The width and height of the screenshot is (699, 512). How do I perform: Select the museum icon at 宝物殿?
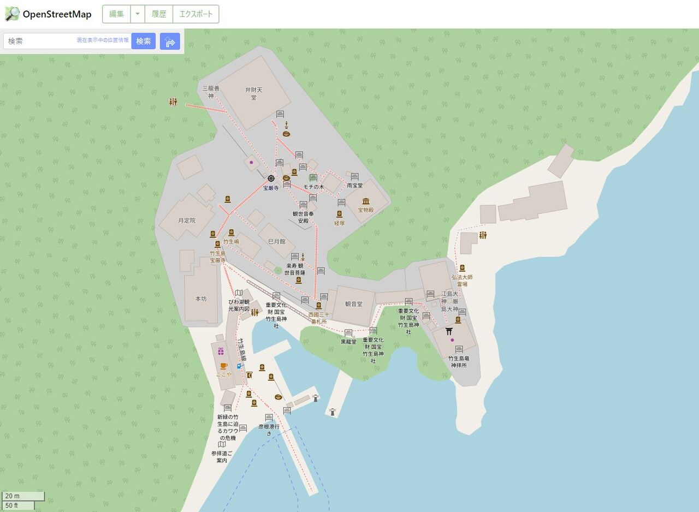365,201
